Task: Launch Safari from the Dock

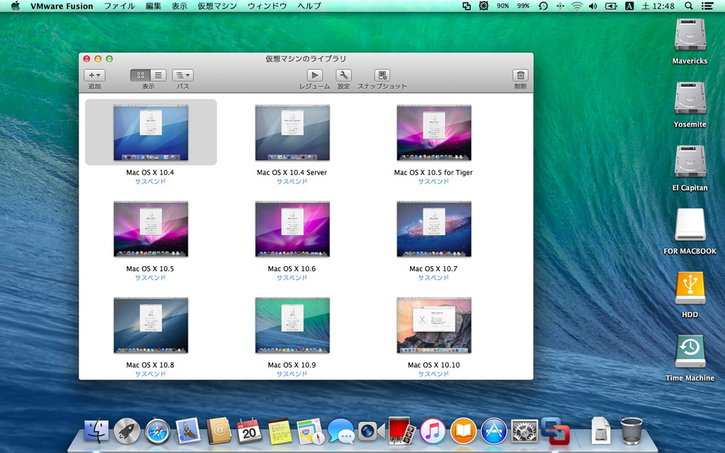Action: pos(158,432)
